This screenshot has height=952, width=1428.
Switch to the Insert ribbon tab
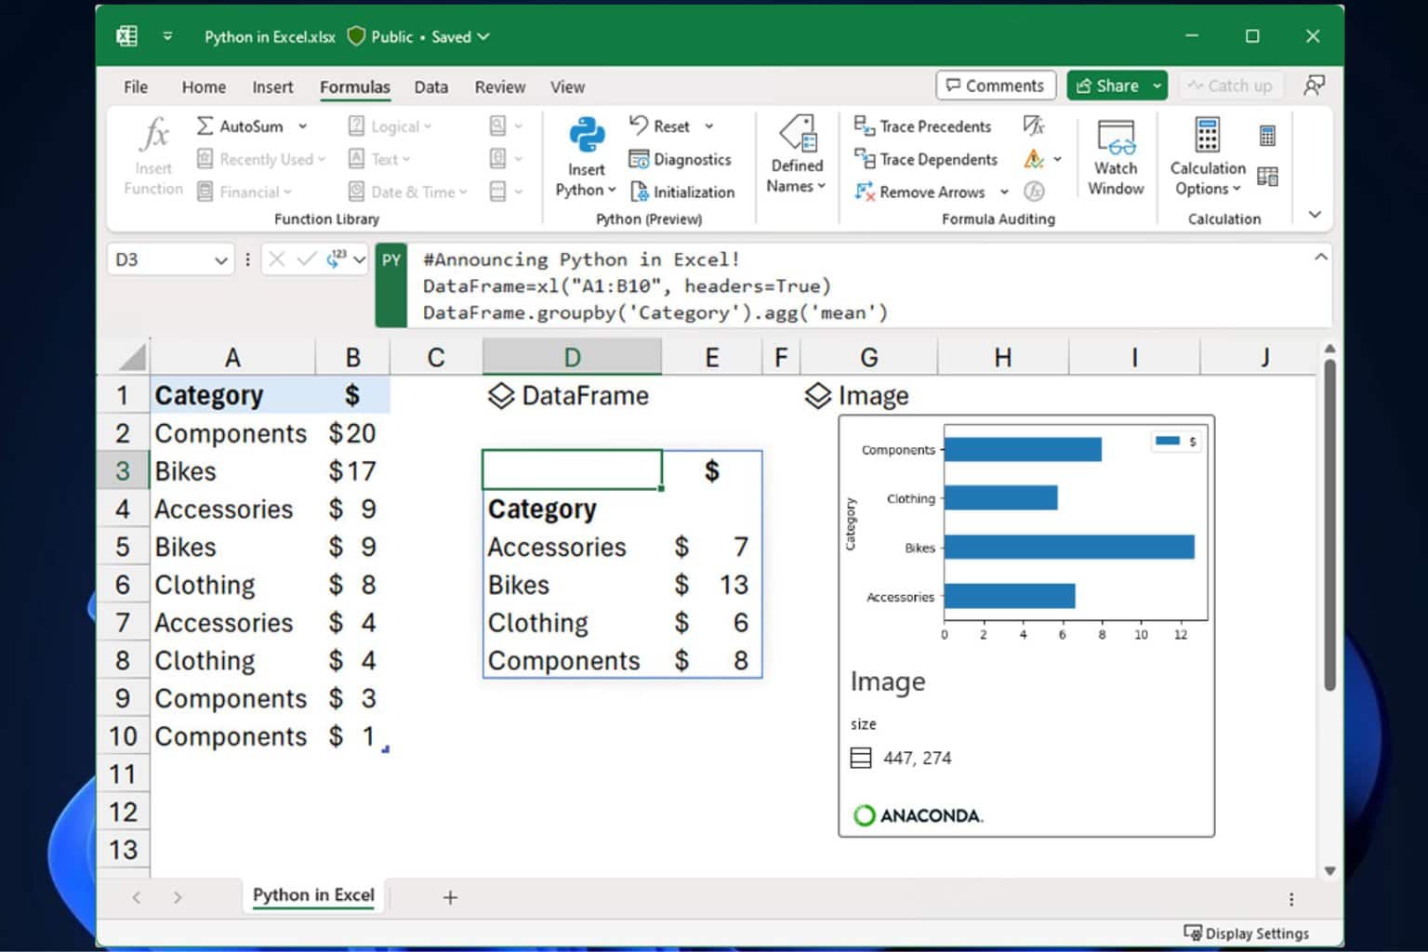click(272, 87)
